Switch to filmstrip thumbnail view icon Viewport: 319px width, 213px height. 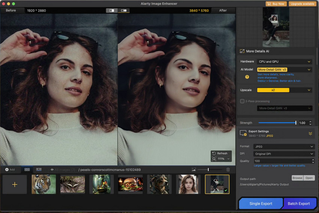(39, 169)
